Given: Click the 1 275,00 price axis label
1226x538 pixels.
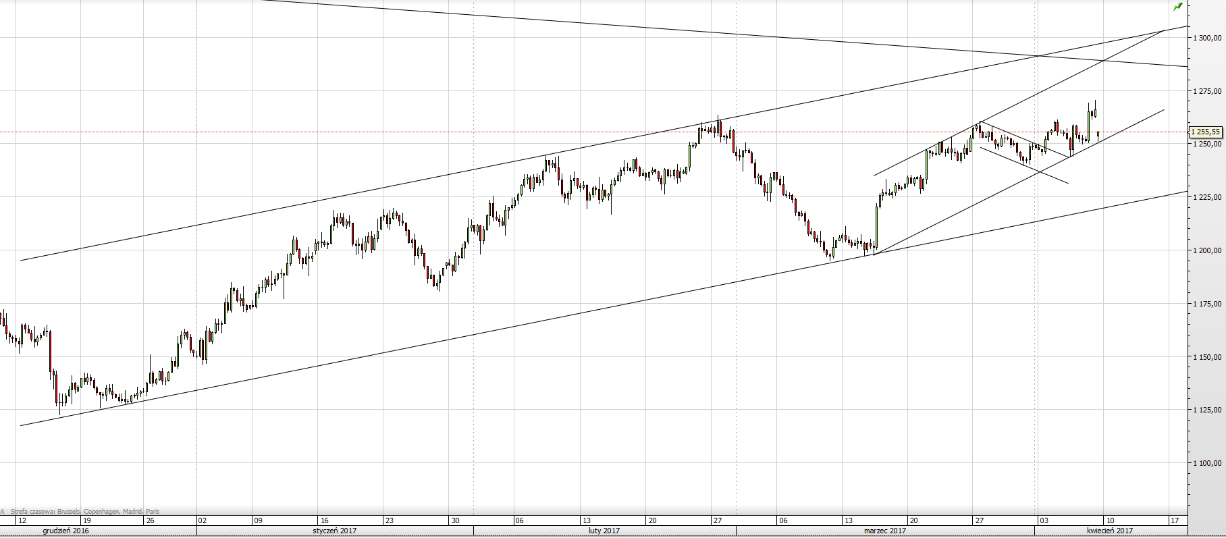Looking at the screenshot, I should (1207, 91).
